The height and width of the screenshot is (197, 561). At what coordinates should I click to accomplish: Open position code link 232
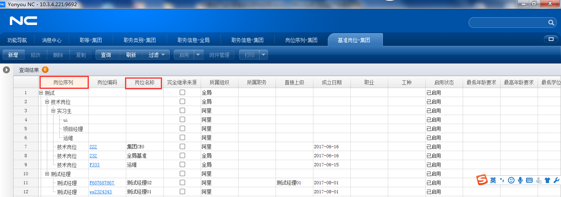[x=93, y=156]
